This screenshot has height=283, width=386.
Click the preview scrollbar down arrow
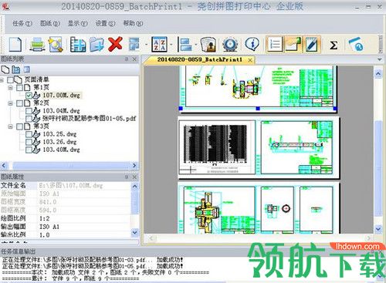[x=378, y=228]
